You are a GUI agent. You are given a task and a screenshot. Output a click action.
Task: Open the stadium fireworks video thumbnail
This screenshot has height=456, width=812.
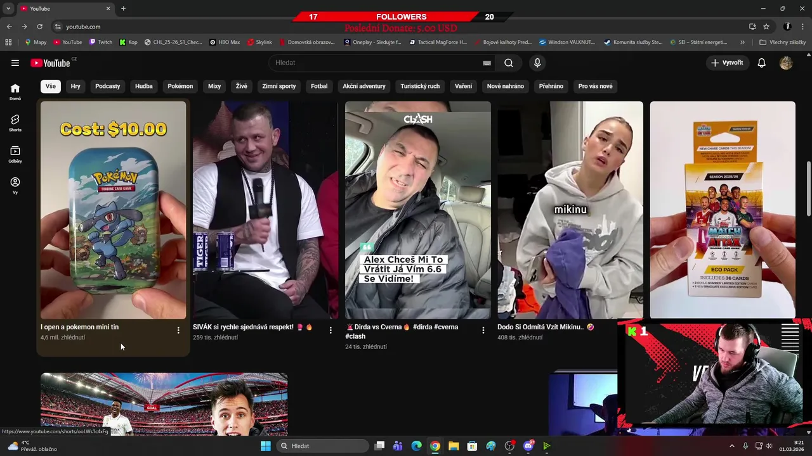coord(164,404)
